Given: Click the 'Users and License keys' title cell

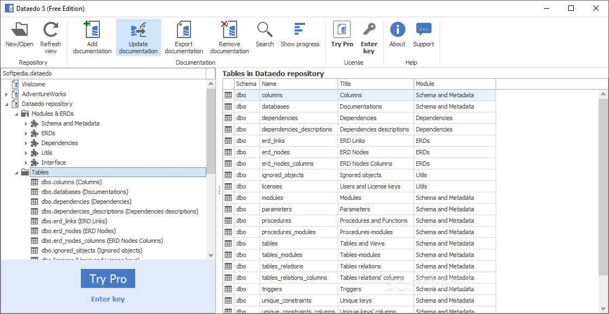Looking at the screenshot, I should (376, 186).
